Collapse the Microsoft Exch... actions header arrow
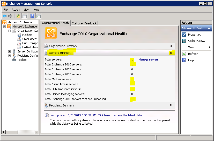 click(x=209, y=28)
